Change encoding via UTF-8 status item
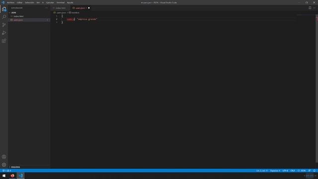318x179 pixels. tap(285, 171)
